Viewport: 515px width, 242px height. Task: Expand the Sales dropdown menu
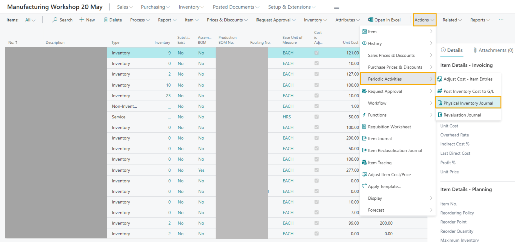124,7
